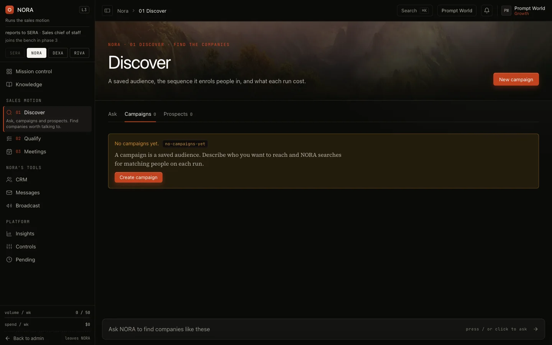This screenshot has height=345, width=552.
Task: Select the Campaigns tab
Action: [140, 114]
